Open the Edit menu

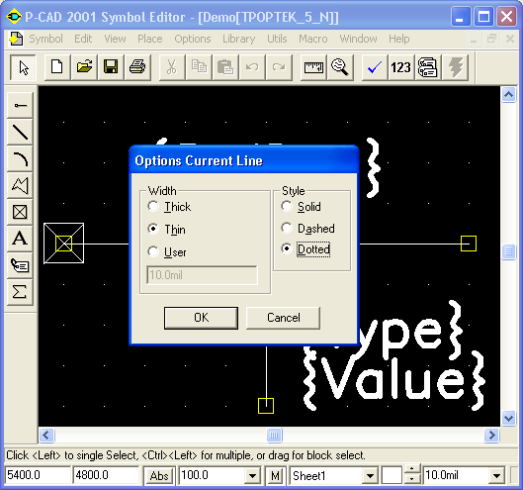click(x=83, y=39)
